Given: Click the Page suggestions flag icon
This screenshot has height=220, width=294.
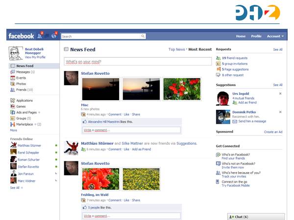Looking at the screenshot, I should 218,69.
